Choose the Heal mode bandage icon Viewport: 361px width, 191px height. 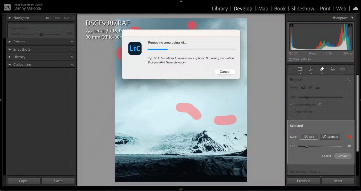310,87
